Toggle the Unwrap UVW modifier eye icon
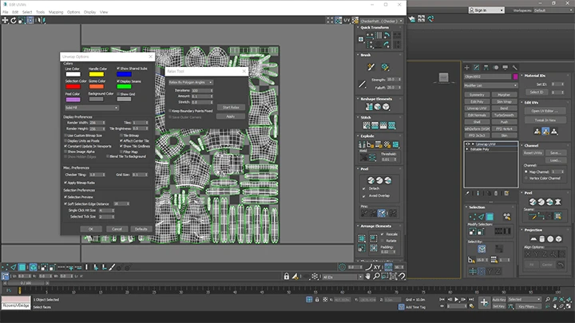This screenshot has height=323, width=575. 467,144
